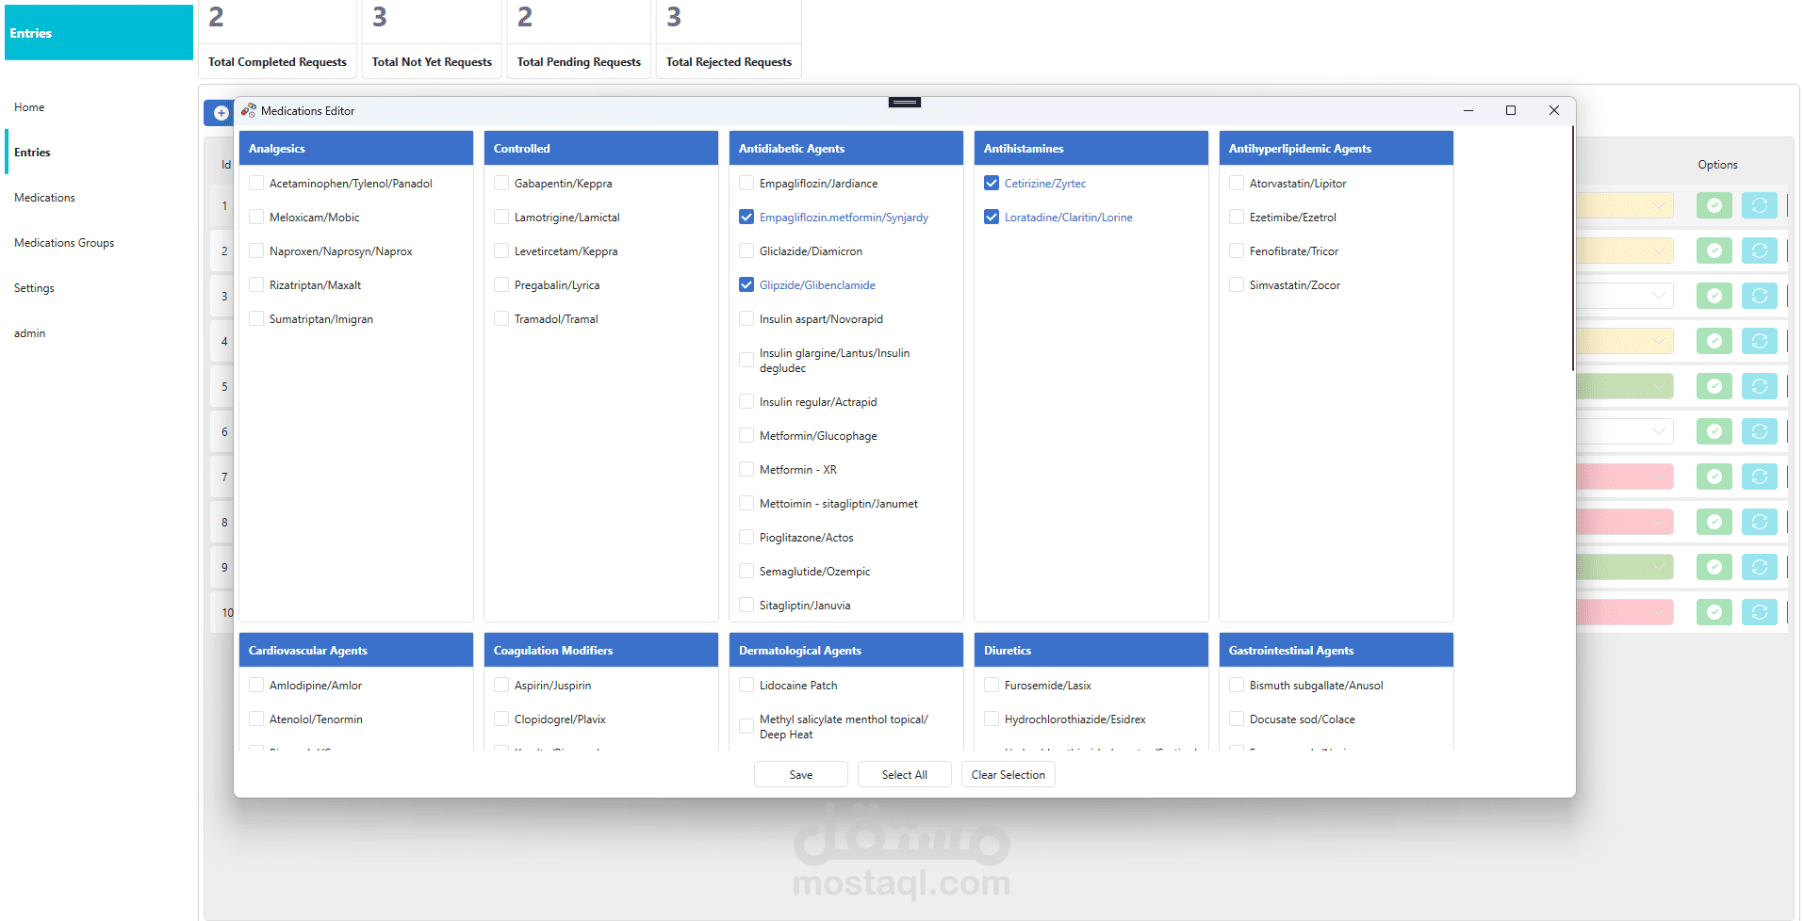Screen dimensions: 1804x921
Task: Open Settings from the sidebar
Action: coord(99,288)
